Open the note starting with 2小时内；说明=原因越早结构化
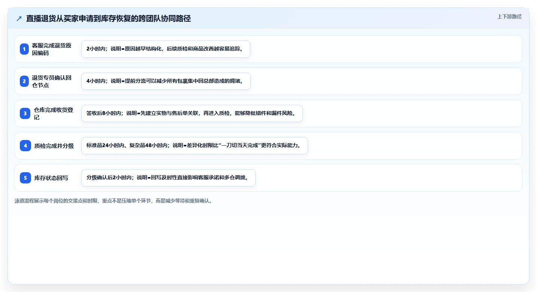 [165, 49]
